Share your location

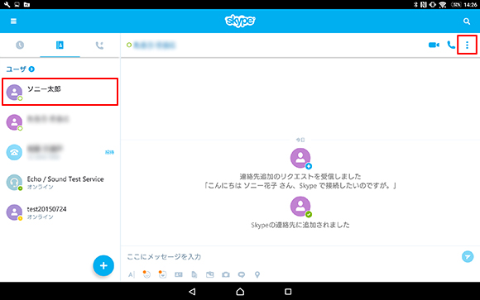pyautogui.click(x=257, y=274)
